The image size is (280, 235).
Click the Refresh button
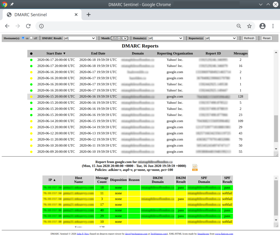pyautogui.click(x=249, y=38)
